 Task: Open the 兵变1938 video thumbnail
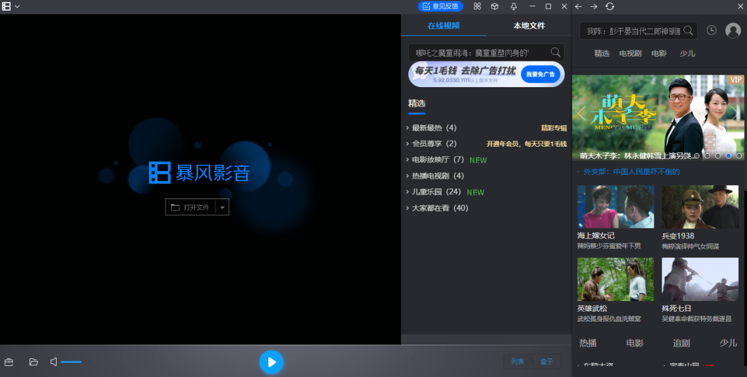(700, 207)
